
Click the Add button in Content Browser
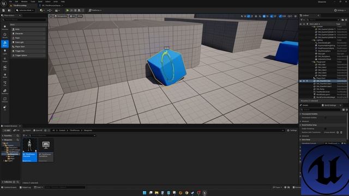(x=7, y=131)
